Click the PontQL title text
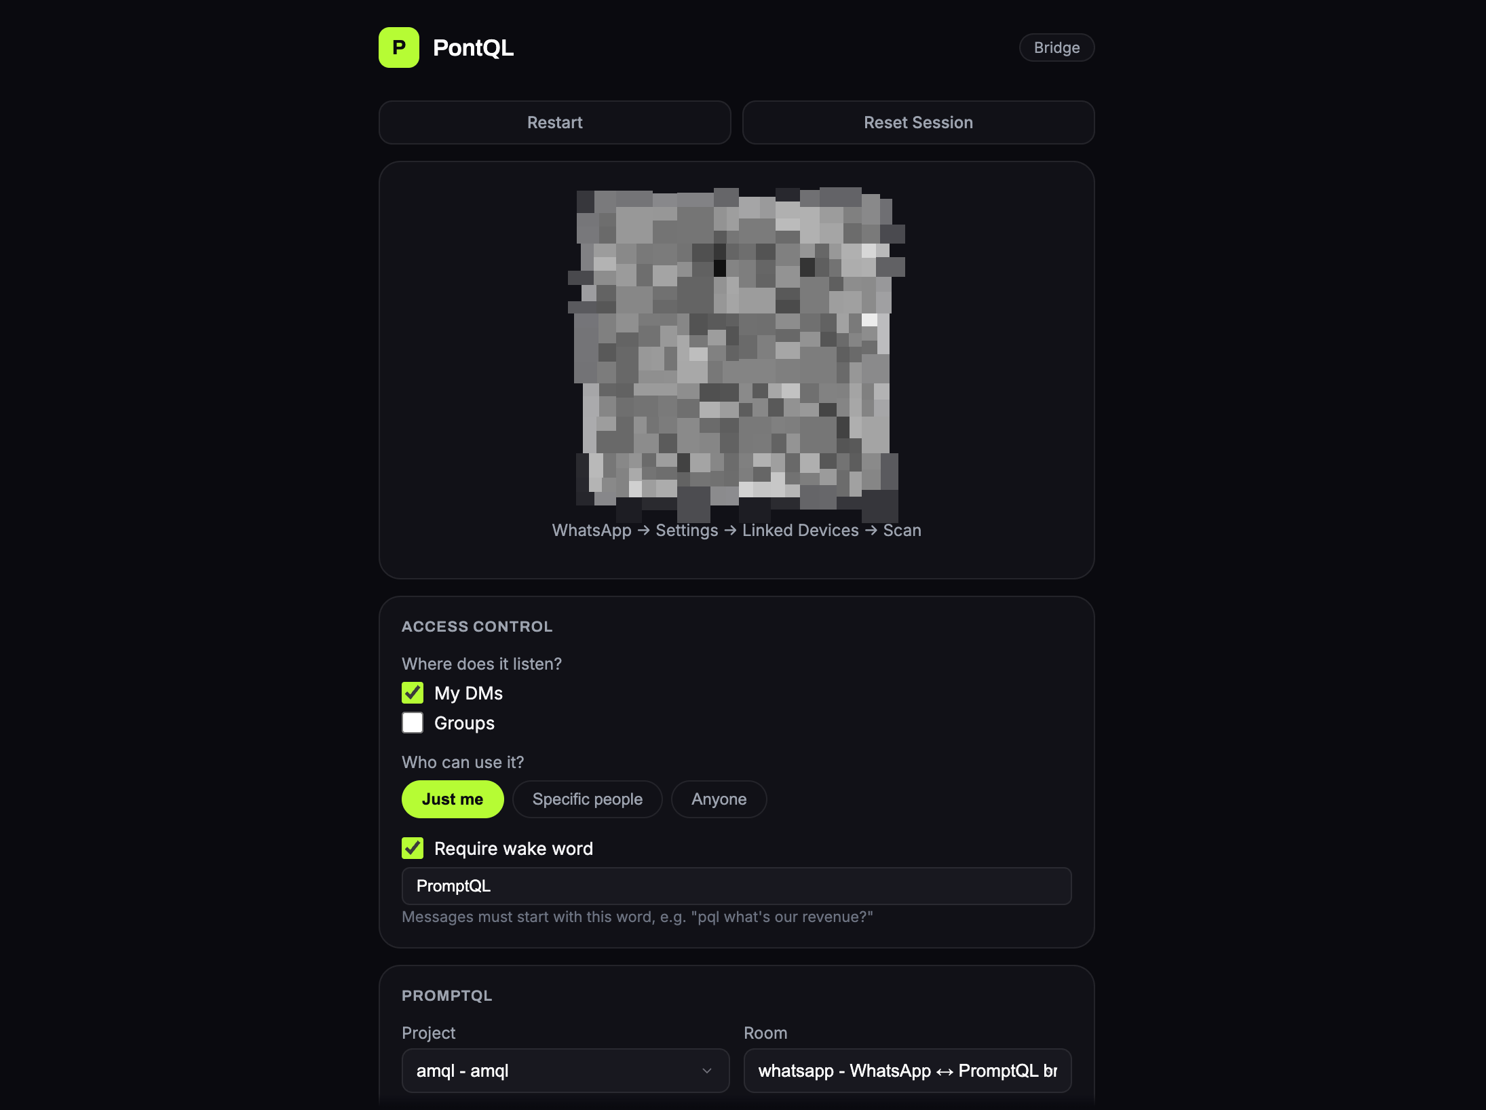This screenshot has width=1486, height=1110. 474,47
